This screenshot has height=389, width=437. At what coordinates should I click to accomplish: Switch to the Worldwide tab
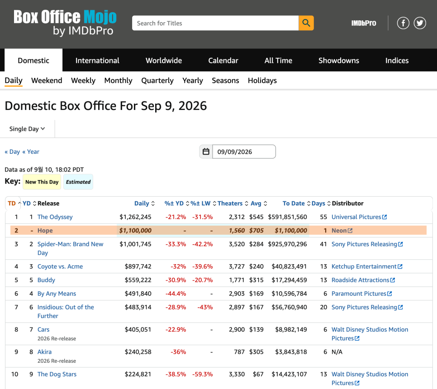[x=164, y=60]
